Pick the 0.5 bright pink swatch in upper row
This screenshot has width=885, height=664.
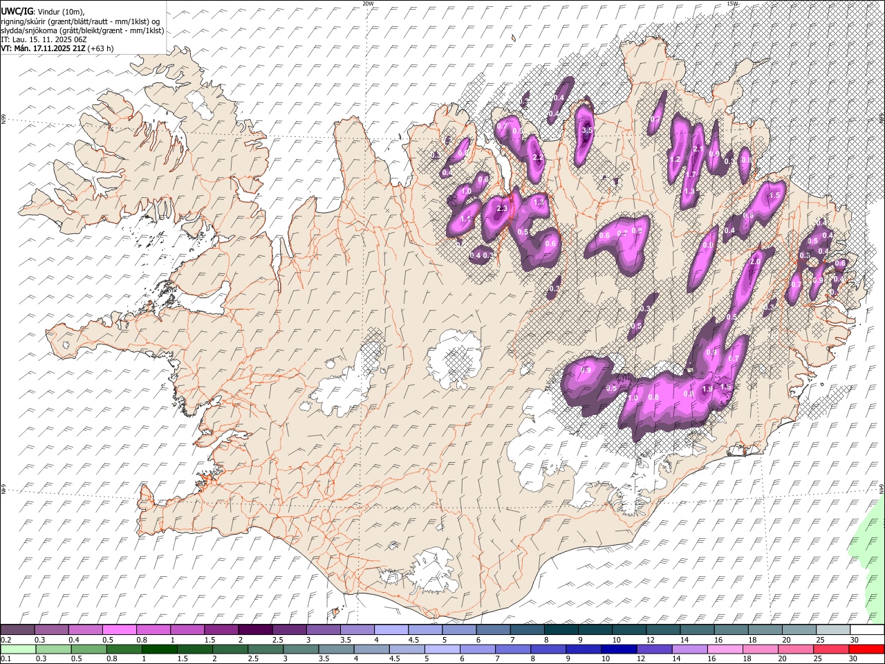[x=119, y=630]
